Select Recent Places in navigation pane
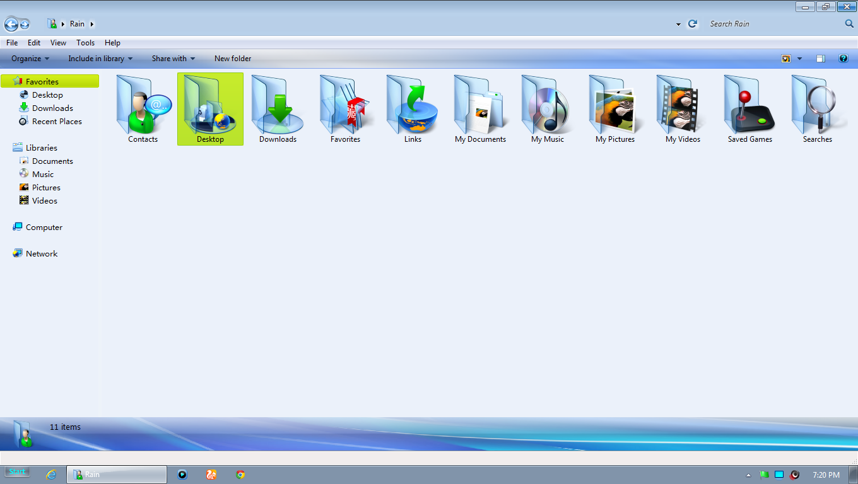 tap(57, 122)
